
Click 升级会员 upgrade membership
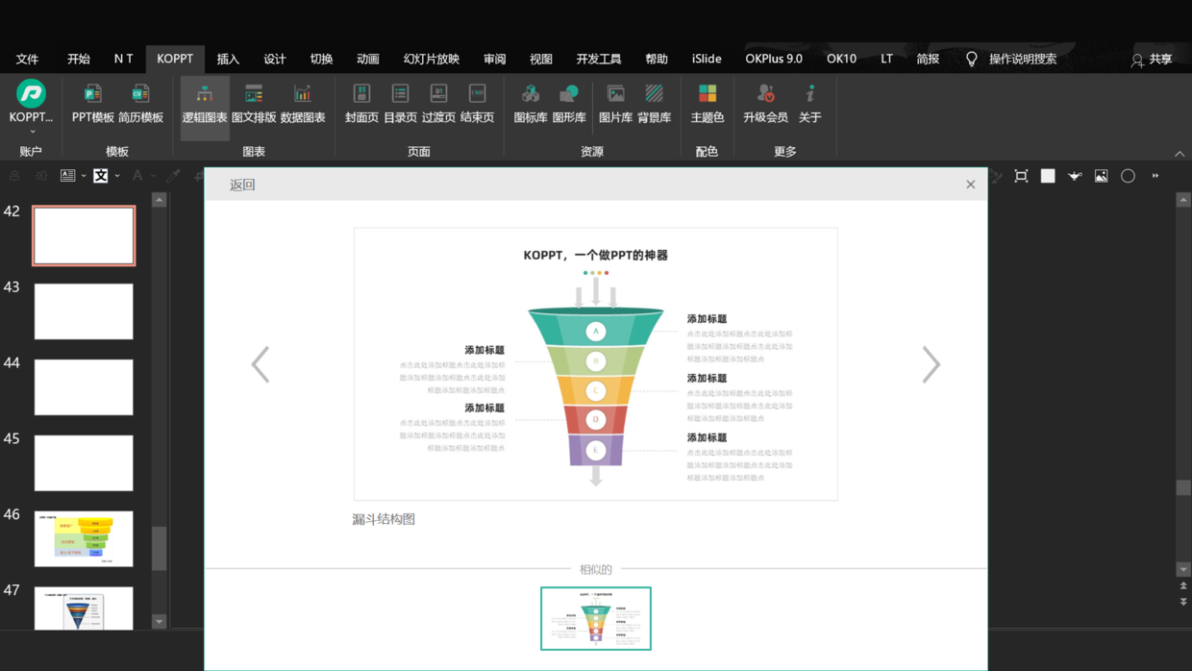(x=765, y=104)
